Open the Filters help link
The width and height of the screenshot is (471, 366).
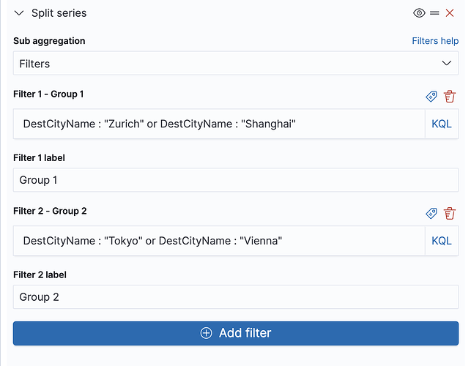[x=435, y=41]
